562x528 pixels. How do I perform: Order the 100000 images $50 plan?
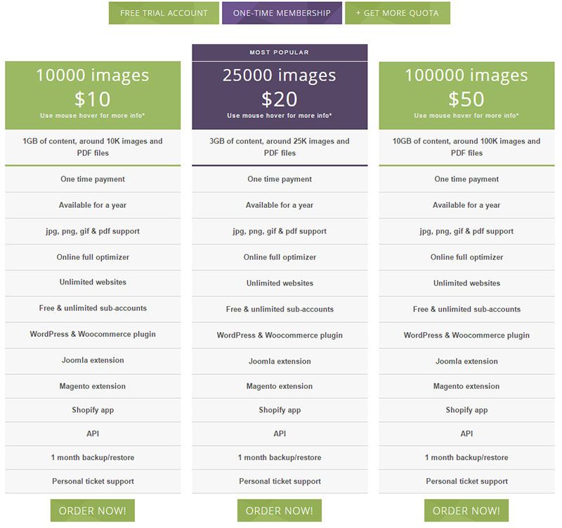[466, 510]
